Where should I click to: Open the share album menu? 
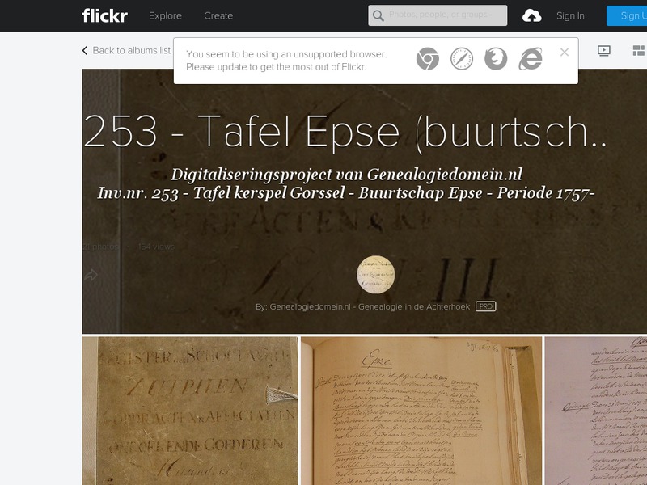pyautogui.click(x=90, y=276)
